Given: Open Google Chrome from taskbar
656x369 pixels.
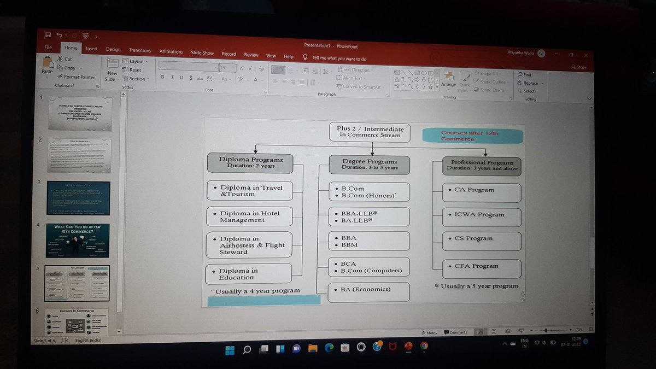Looking at the screenshot, I should click(x=424, y=346).
